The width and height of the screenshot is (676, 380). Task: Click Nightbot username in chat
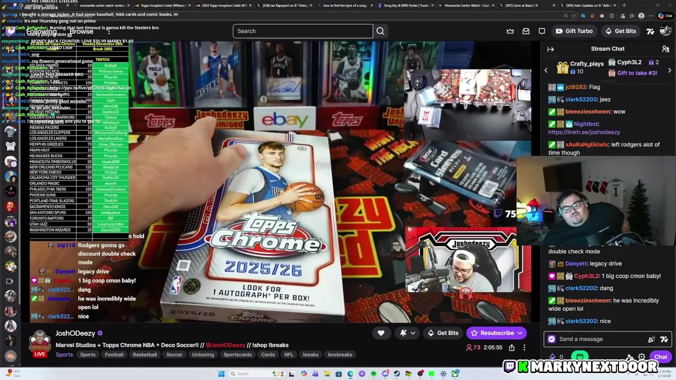586,124
